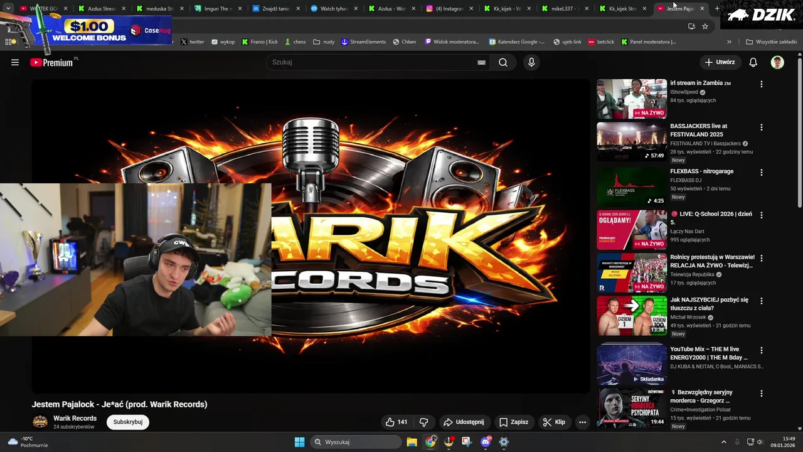Switch to Chrome in the taskbar
Image resolution: width=803 pixels, height=452 pixels.
(x=430, y=442)
